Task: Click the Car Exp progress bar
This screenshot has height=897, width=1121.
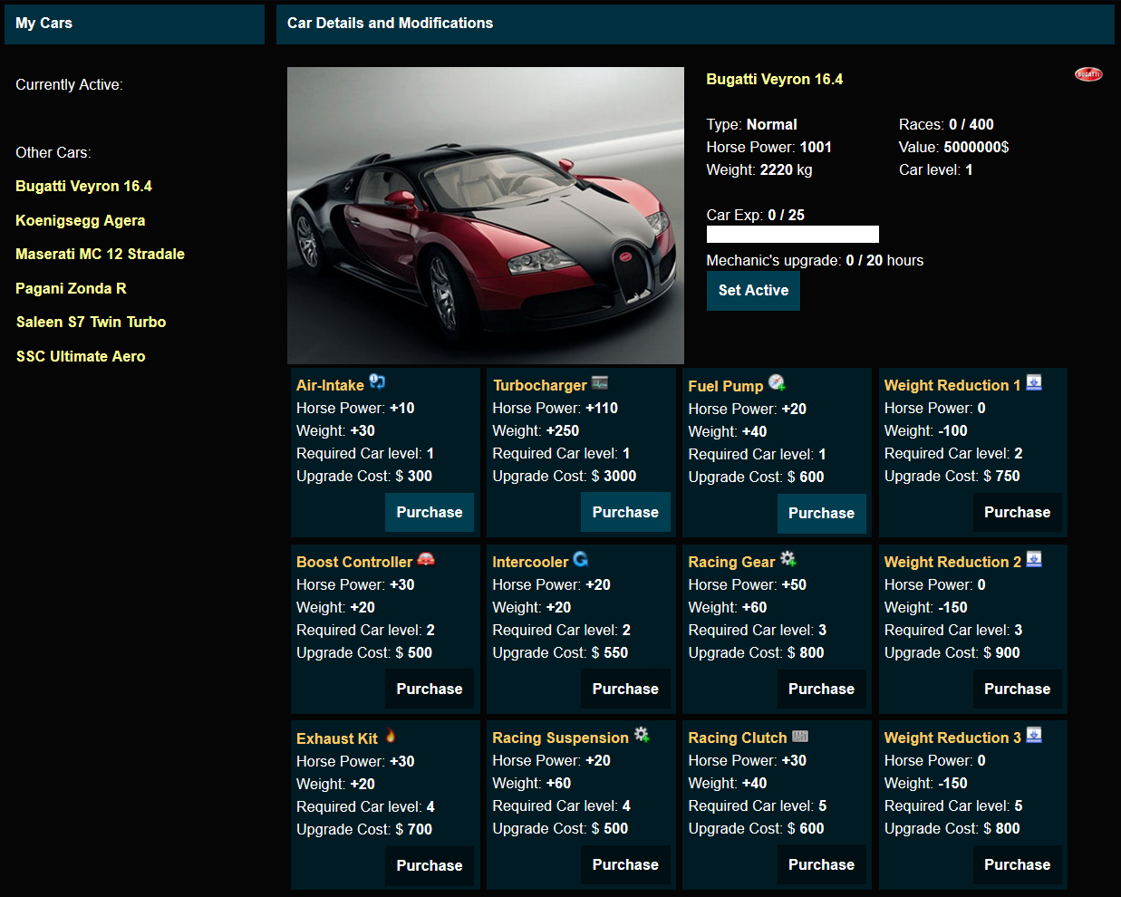Action: (x=792, y=235)
